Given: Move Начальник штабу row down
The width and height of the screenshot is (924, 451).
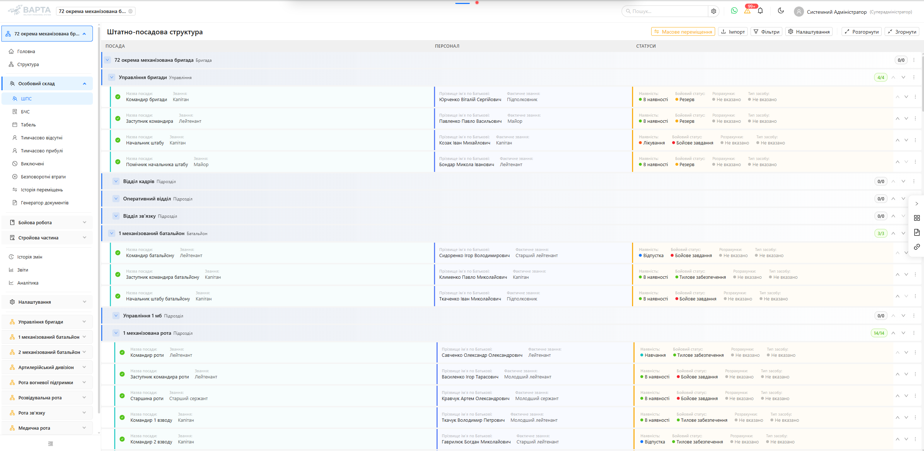Looking at the screenshot, I should [x=906, y=140].
